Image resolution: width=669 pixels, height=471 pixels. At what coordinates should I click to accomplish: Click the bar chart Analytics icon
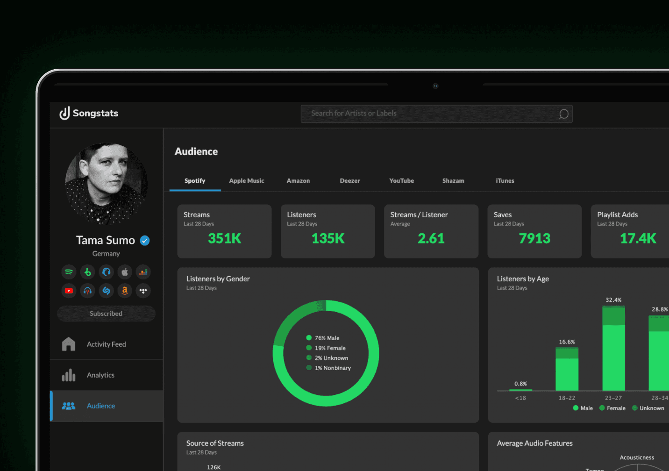click(69, 375)
